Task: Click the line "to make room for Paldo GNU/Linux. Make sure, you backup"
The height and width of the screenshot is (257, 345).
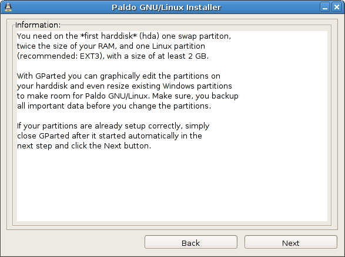Action: [128, 96]
